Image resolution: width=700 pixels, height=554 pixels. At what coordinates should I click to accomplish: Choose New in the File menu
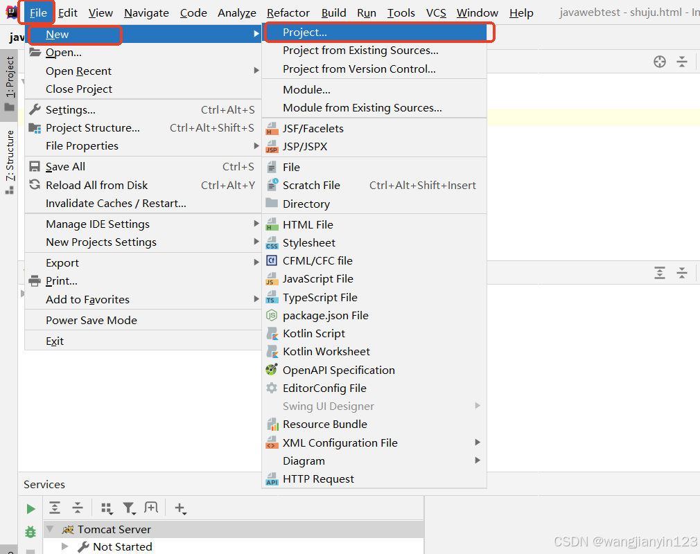[143, 35]
